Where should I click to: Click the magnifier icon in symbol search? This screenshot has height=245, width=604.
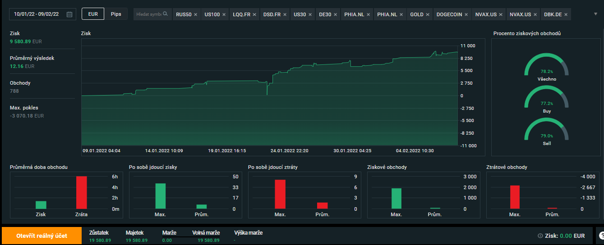tap(166, 14)
